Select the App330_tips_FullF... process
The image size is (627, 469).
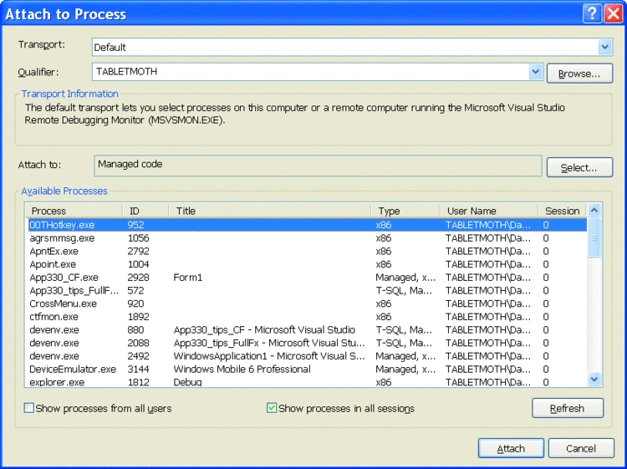307,291
